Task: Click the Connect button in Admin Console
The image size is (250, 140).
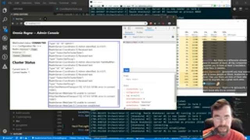Action: tap(16, 56)
